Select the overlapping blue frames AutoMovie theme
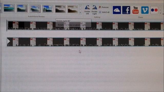 (x=48, y=9)
